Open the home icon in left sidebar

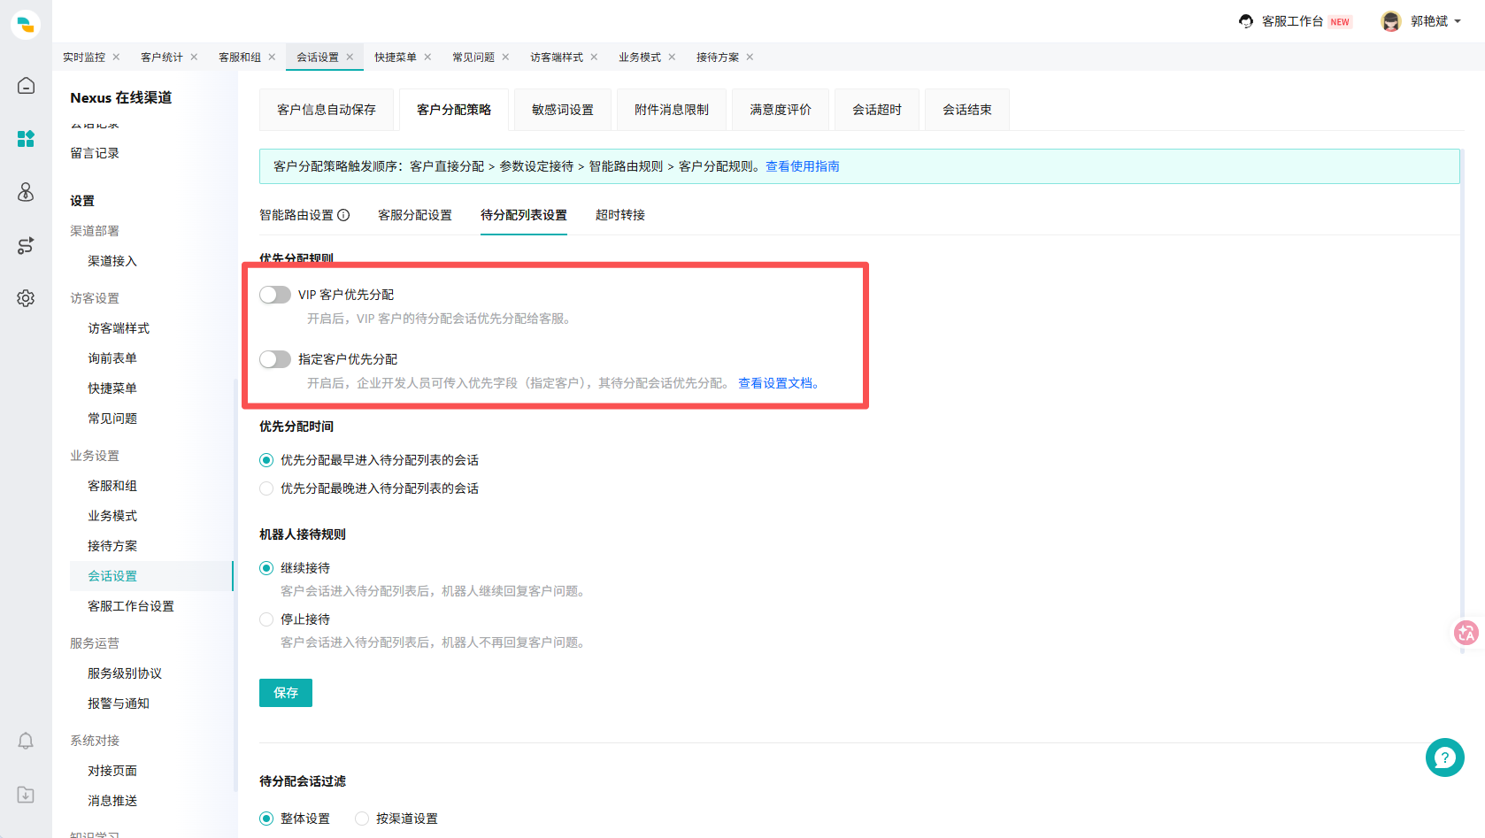[x=26, y=86]
